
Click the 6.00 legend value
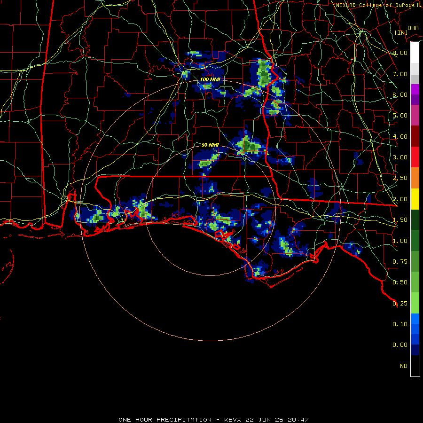[x=400, y=94]
